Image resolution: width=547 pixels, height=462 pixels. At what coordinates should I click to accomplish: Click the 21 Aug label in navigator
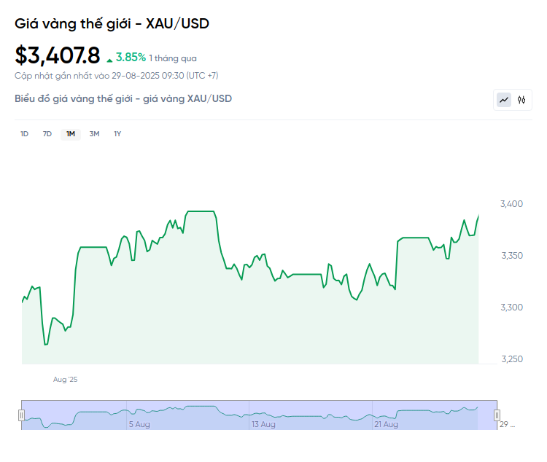coord(386,424)
